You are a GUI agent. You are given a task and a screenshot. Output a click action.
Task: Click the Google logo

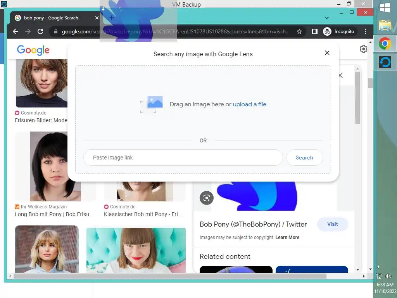[x=33, y=50]
